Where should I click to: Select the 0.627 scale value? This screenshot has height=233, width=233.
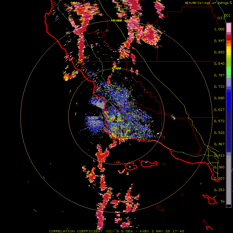(x=219, y=110)
